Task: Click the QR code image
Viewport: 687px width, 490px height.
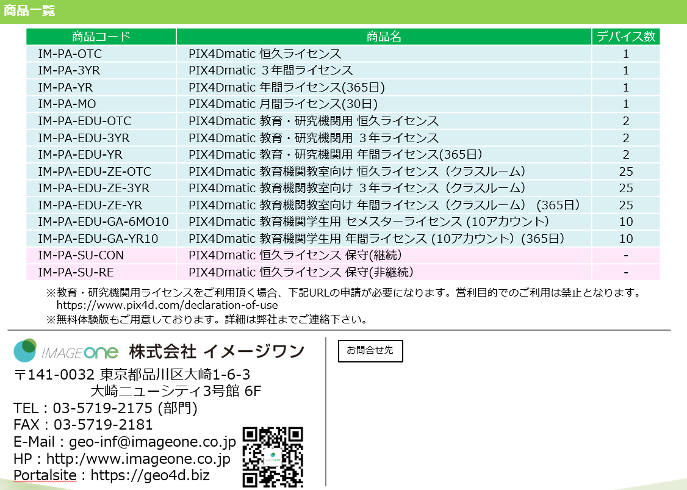Action: pyautogui.click(x=273, y=456)
